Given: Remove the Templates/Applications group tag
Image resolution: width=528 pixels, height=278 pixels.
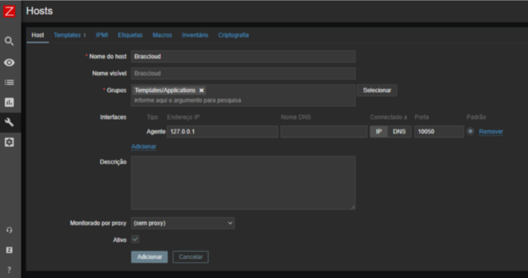Looking at the screenshot, I should point(202,90).
